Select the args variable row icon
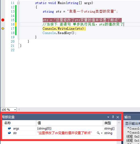Screen dimensions: 140x144 pos(9,128)
